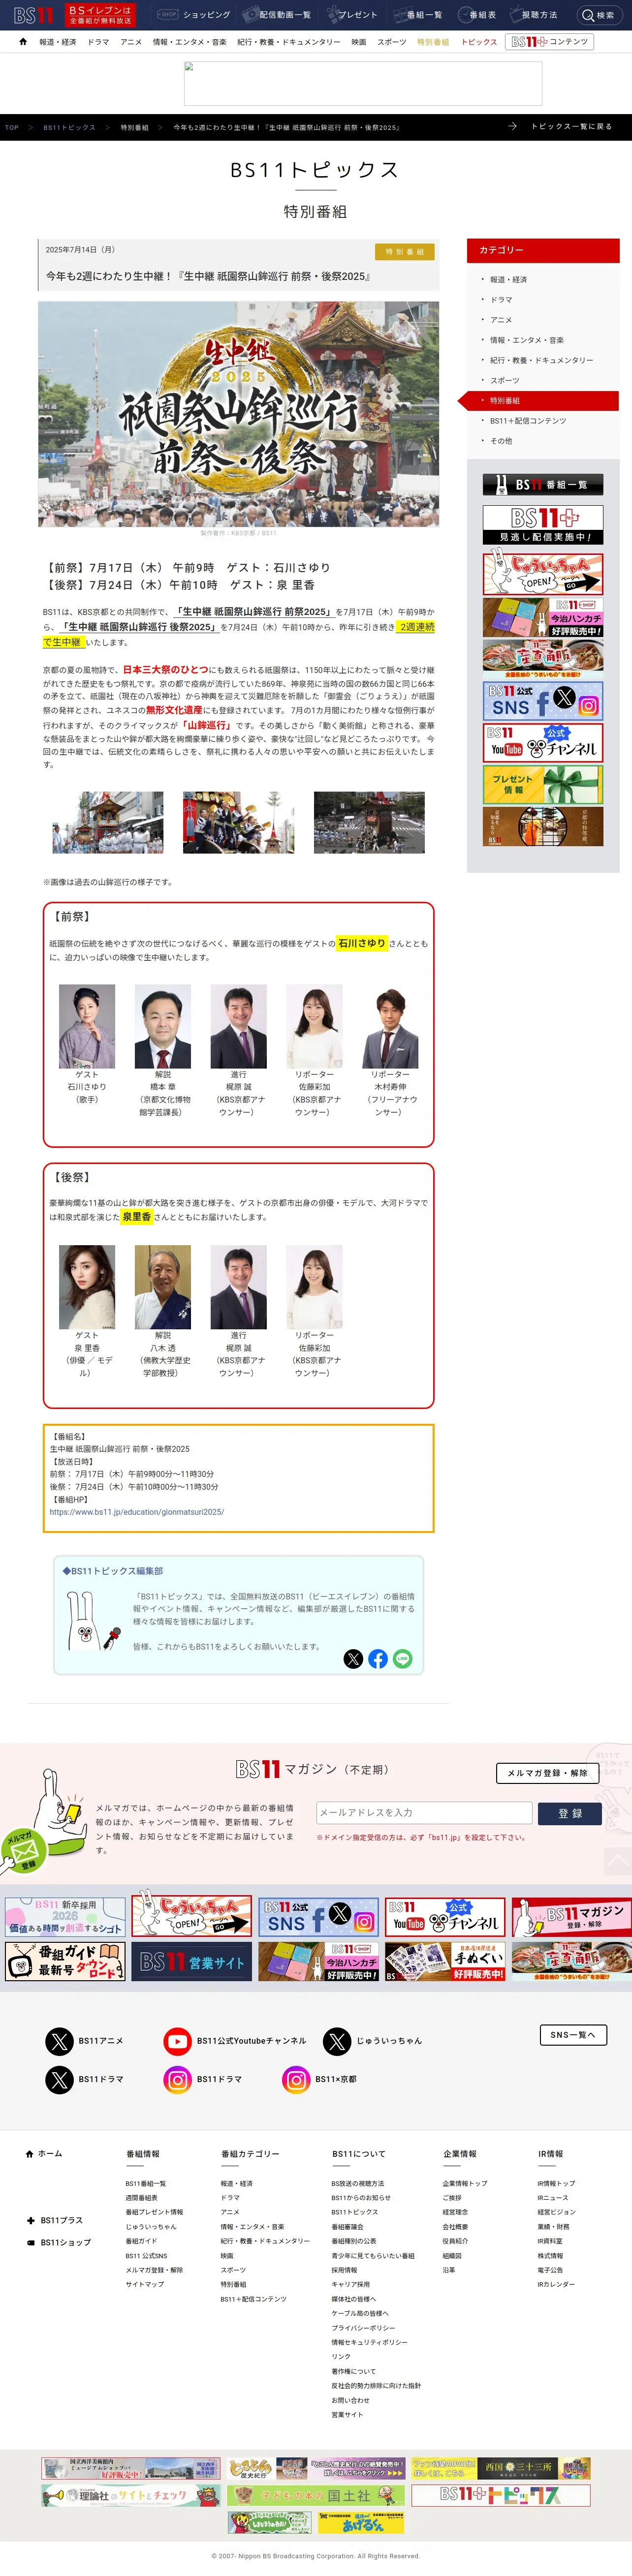Open BS11×京都 Instagram icon

(x=297, y=2080)
